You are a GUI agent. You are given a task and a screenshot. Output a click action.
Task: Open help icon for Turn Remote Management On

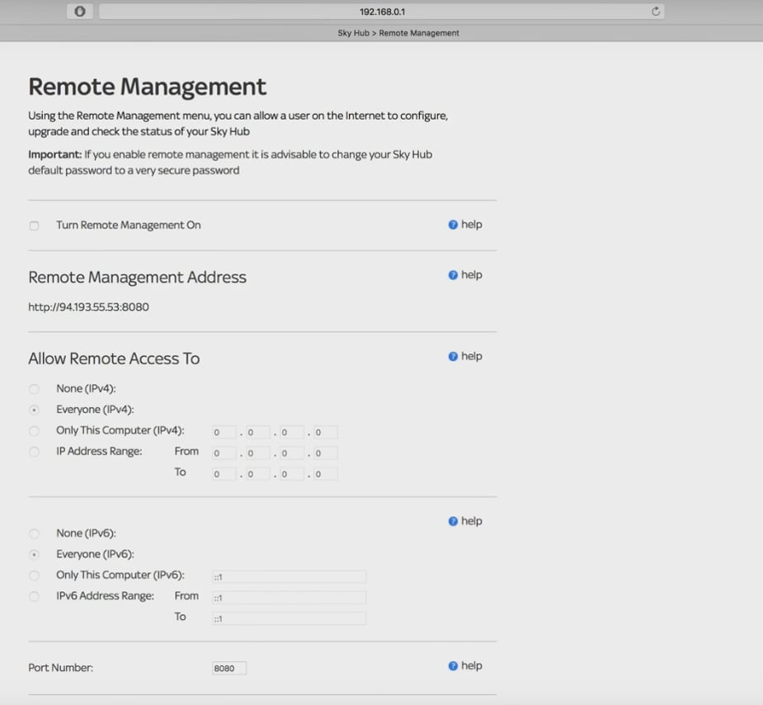[x=453, y=225]
